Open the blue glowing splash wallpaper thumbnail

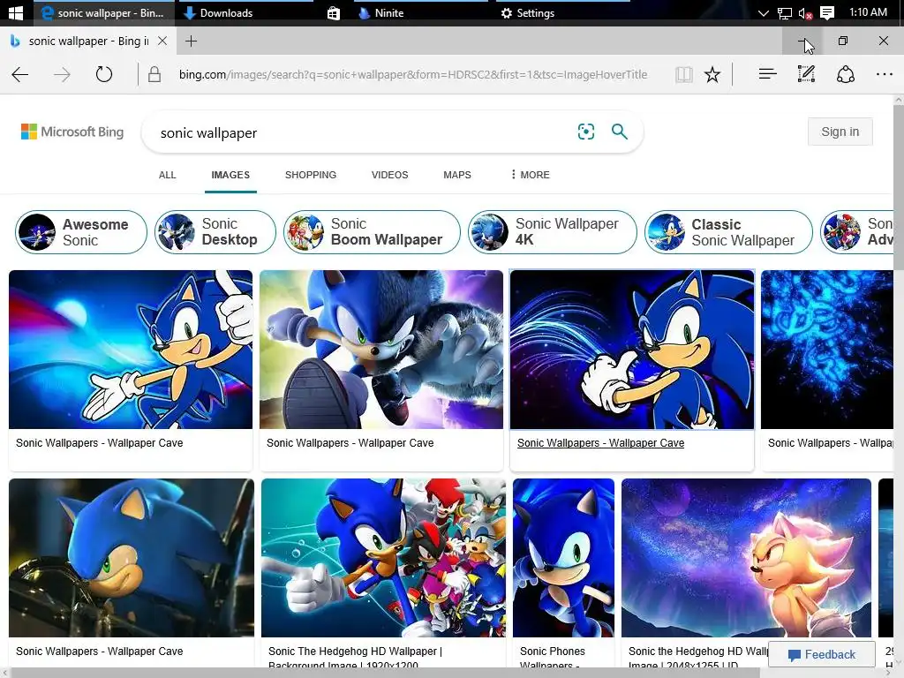pos(826,350)
